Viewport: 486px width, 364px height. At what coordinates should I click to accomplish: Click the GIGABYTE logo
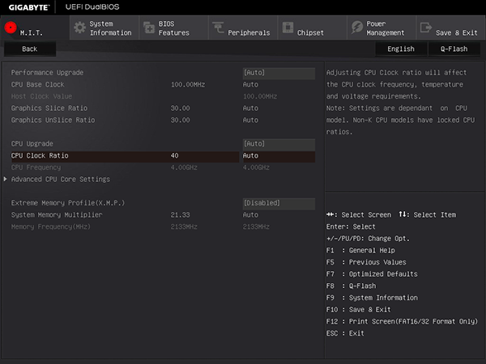coord(27,6)
